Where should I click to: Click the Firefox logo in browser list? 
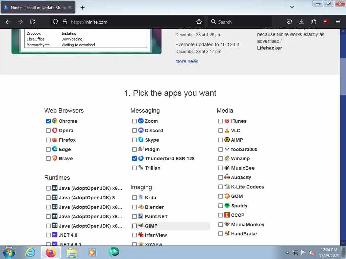55,140
